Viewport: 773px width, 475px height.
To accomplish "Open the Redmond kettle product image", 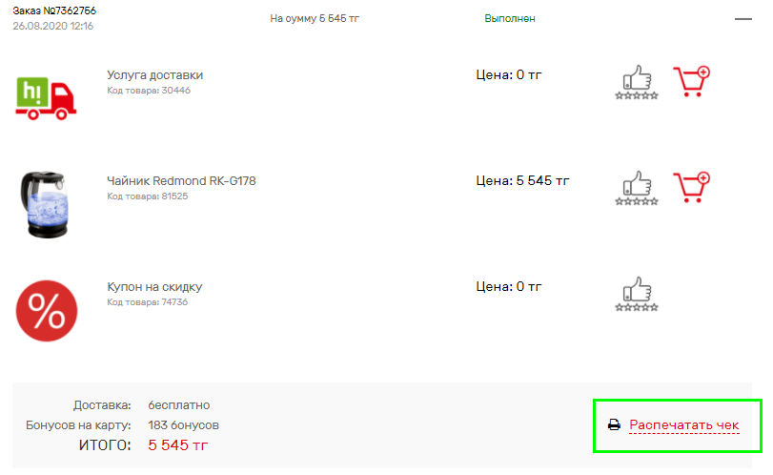I will [45, 204].
